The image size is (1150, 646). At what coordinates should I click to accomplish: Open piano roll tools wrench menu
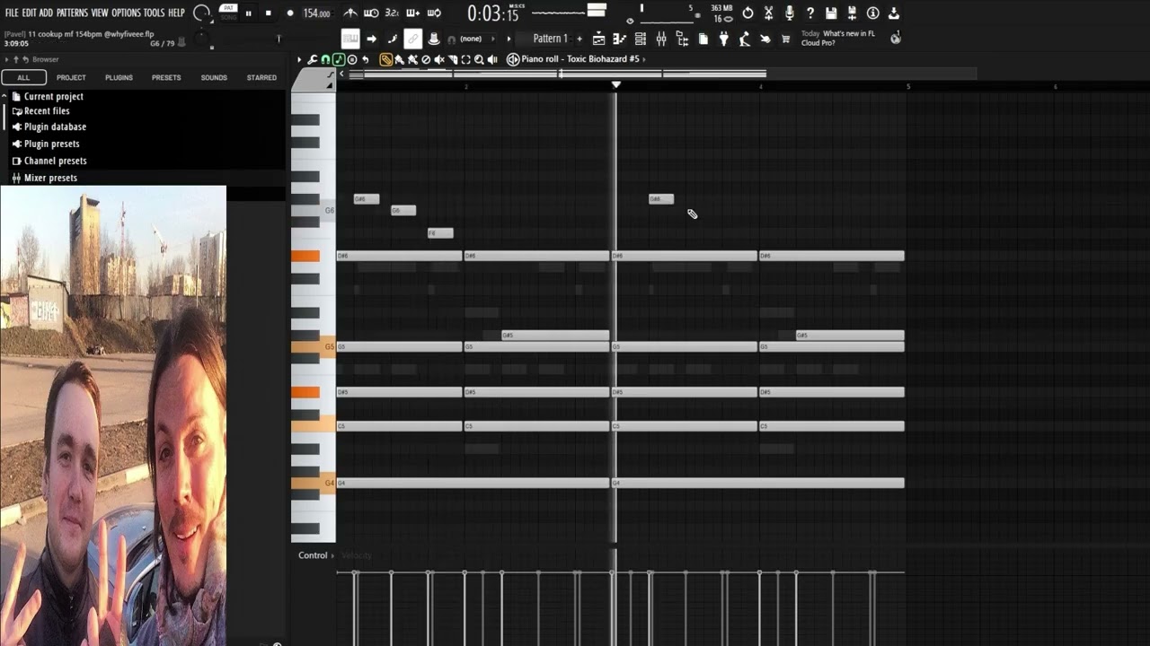click(x=312, y=59)
